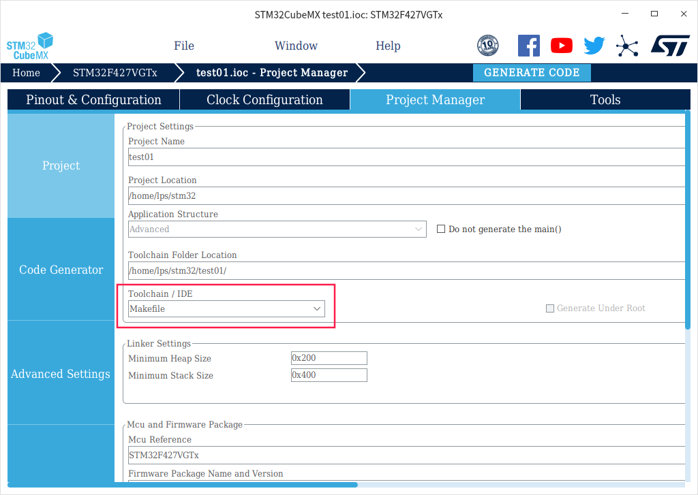Click the Minimum Stack Size field
This screenshot has height=495, width=698.
(329, 375)
